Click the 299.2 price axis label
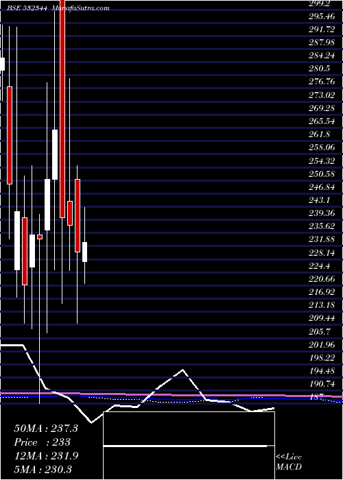The height and width of the screenshot is (480, 343). [x=320, y=3]
